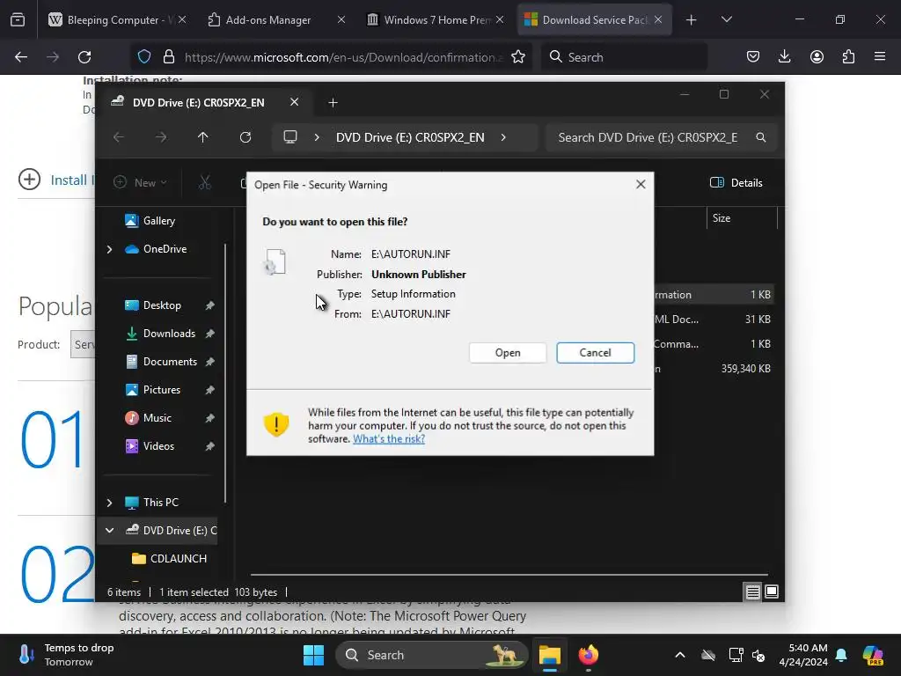
Task: Open Copilot preview icon in taskbar
Action: coord(872,655)
